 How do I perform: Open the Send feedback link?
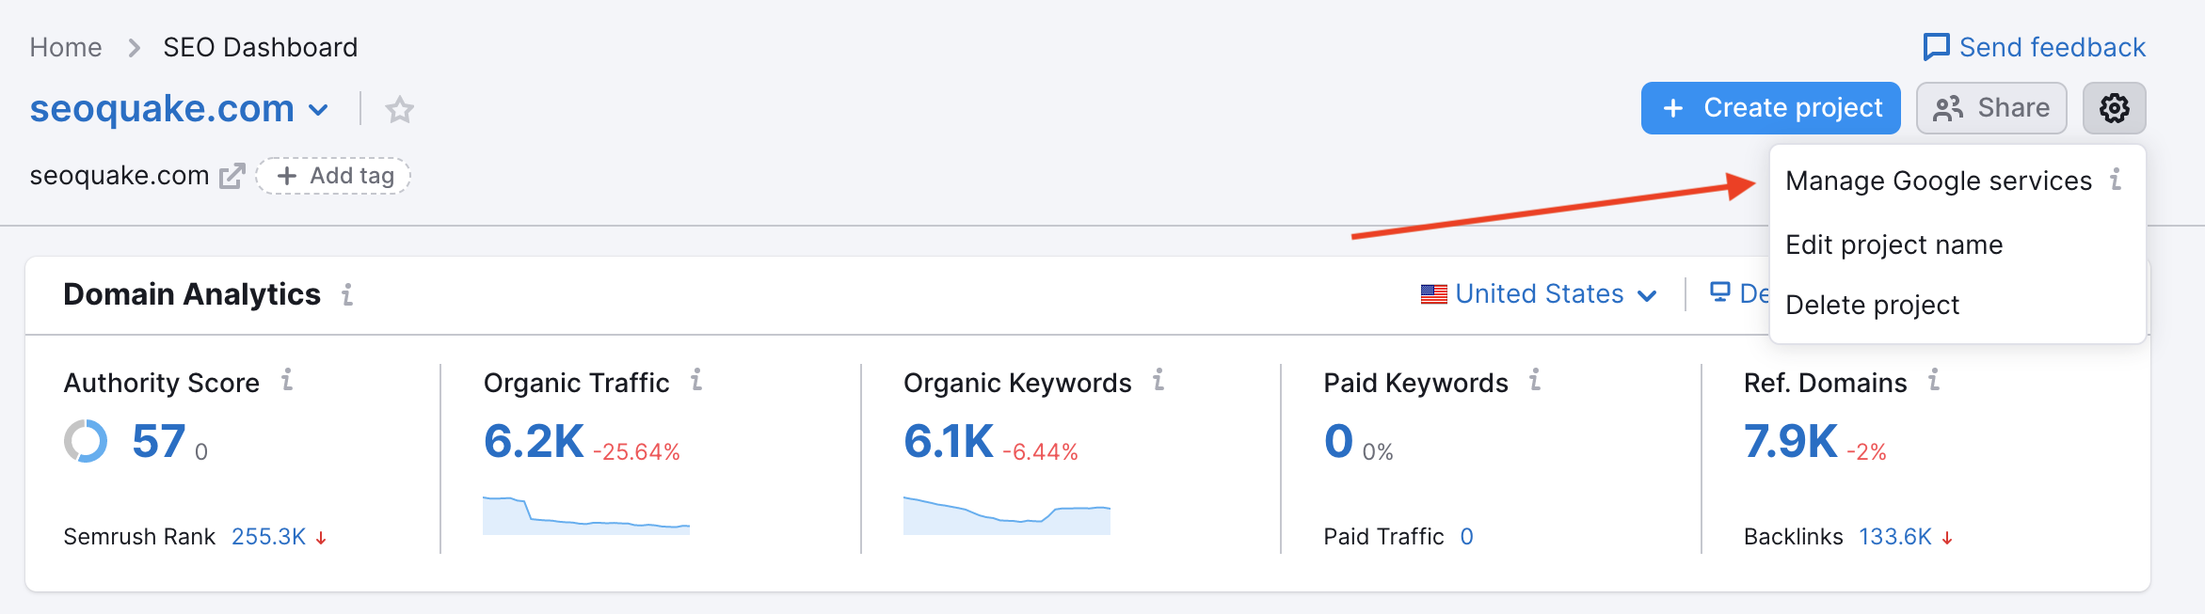coord(2035,47)
